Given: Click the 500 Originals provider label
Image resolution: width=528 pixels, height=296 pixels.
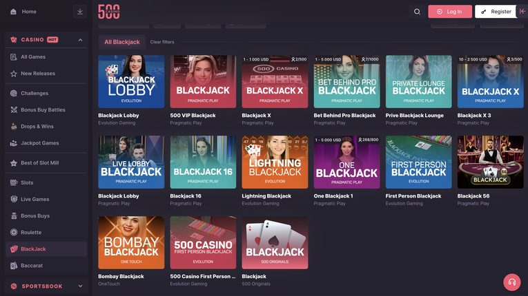Looking at the screenshot, I should pos(256,284).
